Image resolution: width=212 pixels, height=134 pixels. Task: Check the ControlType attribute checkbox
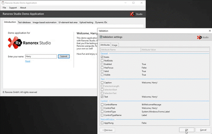102,111
